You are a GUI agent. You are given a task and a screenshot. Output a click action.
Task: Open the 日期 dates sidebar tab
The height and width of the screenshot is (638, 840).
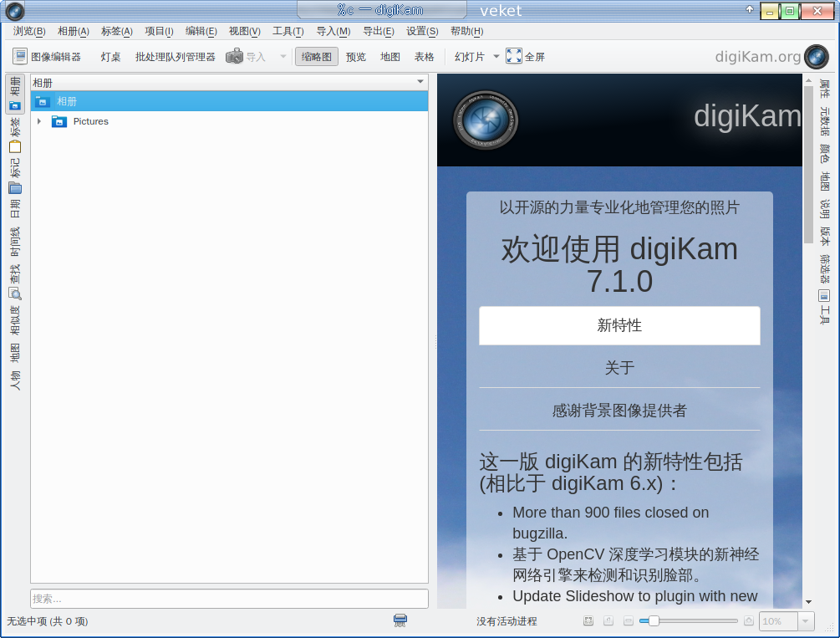point(15,208)
